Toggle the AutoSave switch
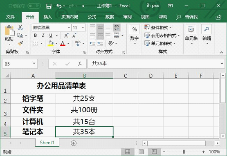 tap(34, 6)
